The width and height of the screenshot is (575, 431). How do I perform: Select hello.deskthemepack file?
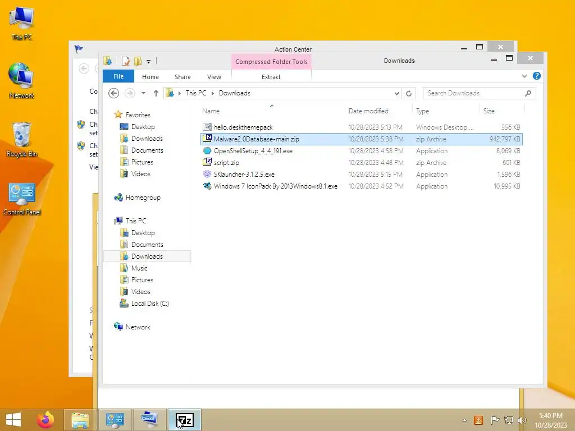point(362,127)
